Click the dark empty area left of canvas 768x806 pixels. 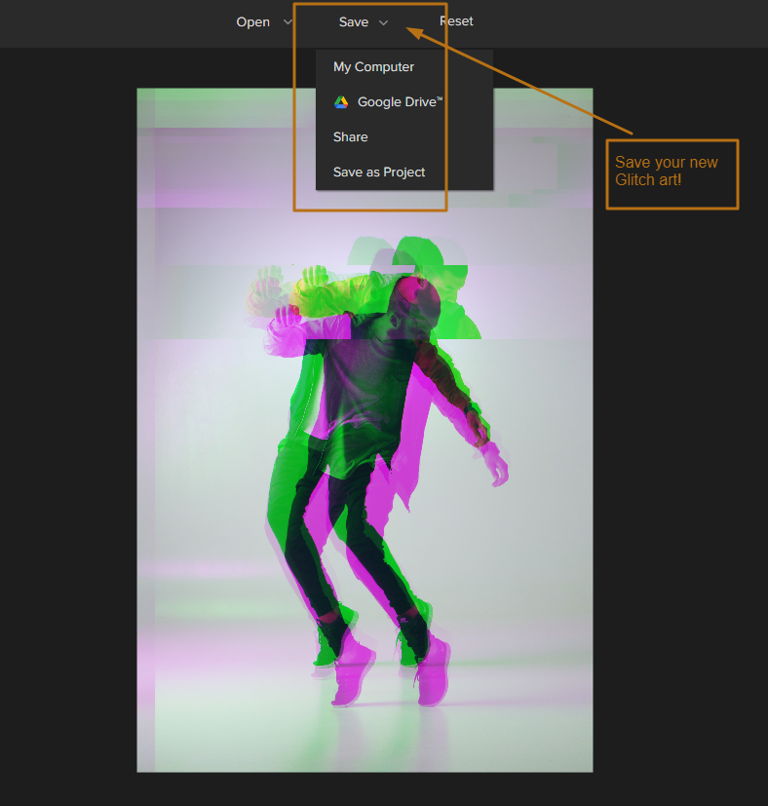[68, 439]
